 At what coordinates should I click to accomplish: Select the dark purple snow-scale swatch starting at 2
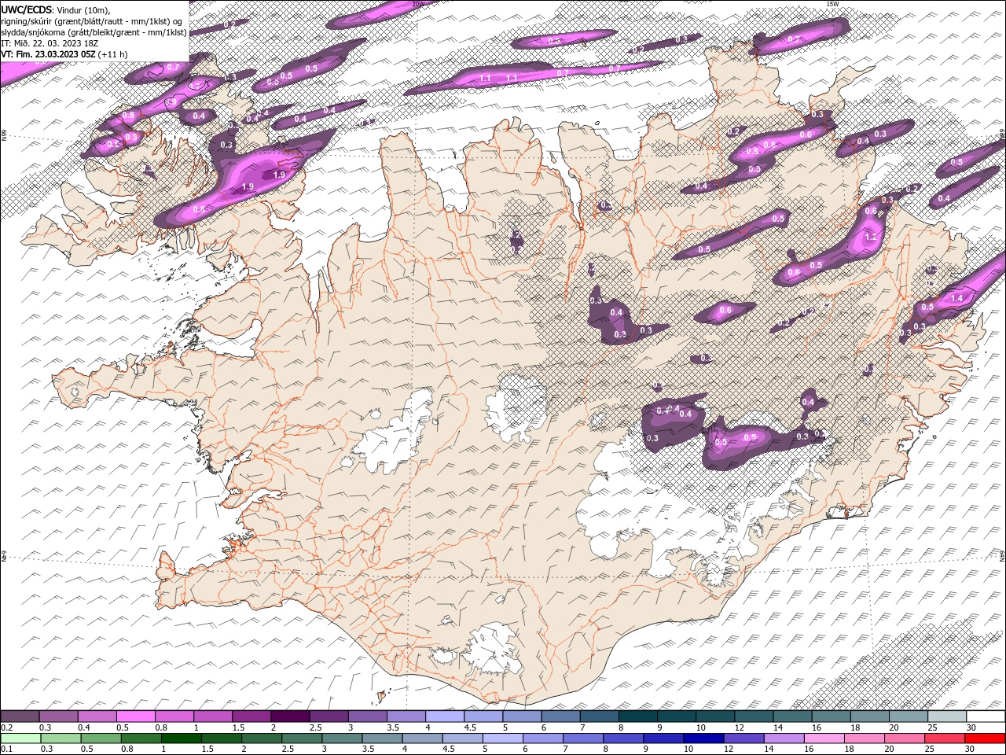pos(289,716)
